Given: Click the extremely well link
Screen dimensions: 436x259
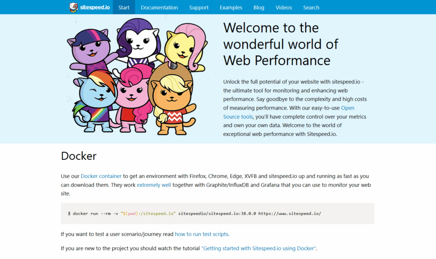Looking at the screenshot, I should (x=154, y=185).
